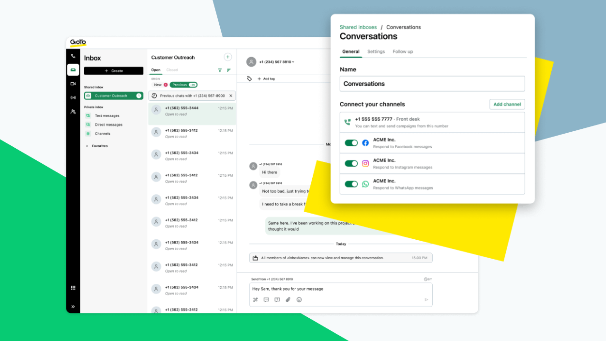Select the Meetings camera icon in sidebar
606x341 pixels.
tap(73, 84)
